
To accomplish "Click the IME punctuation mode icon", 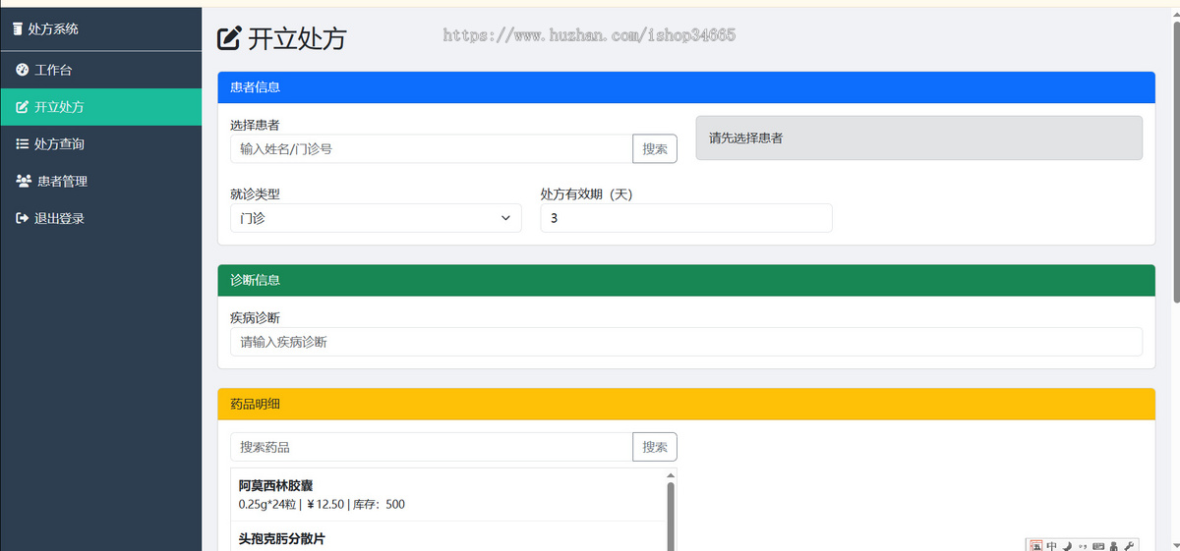I will [1083, 545].
